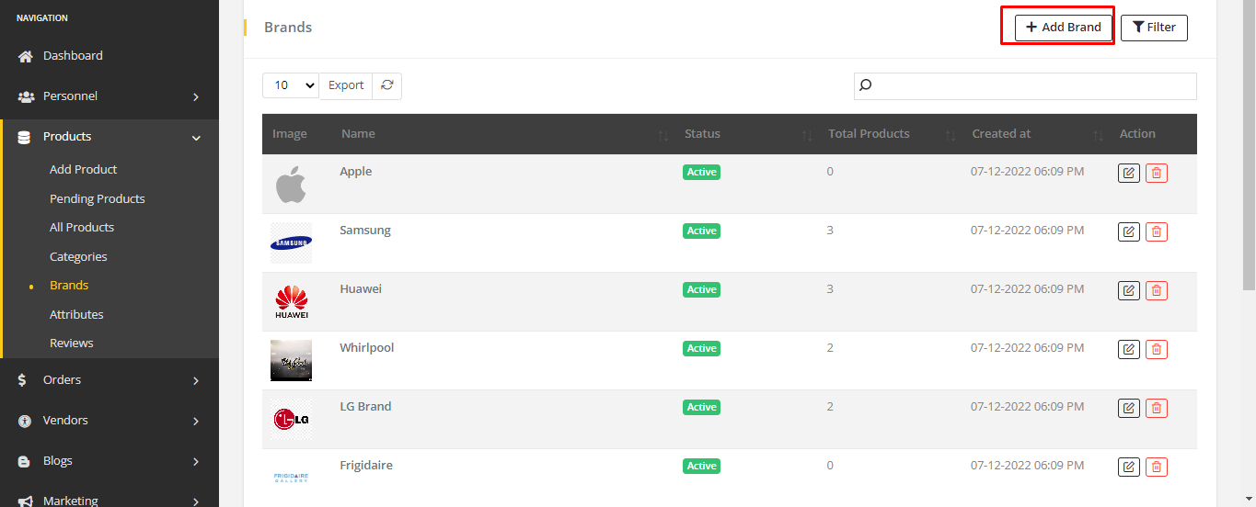
Task: Refresh the brands table
Action: pos(387,85)
